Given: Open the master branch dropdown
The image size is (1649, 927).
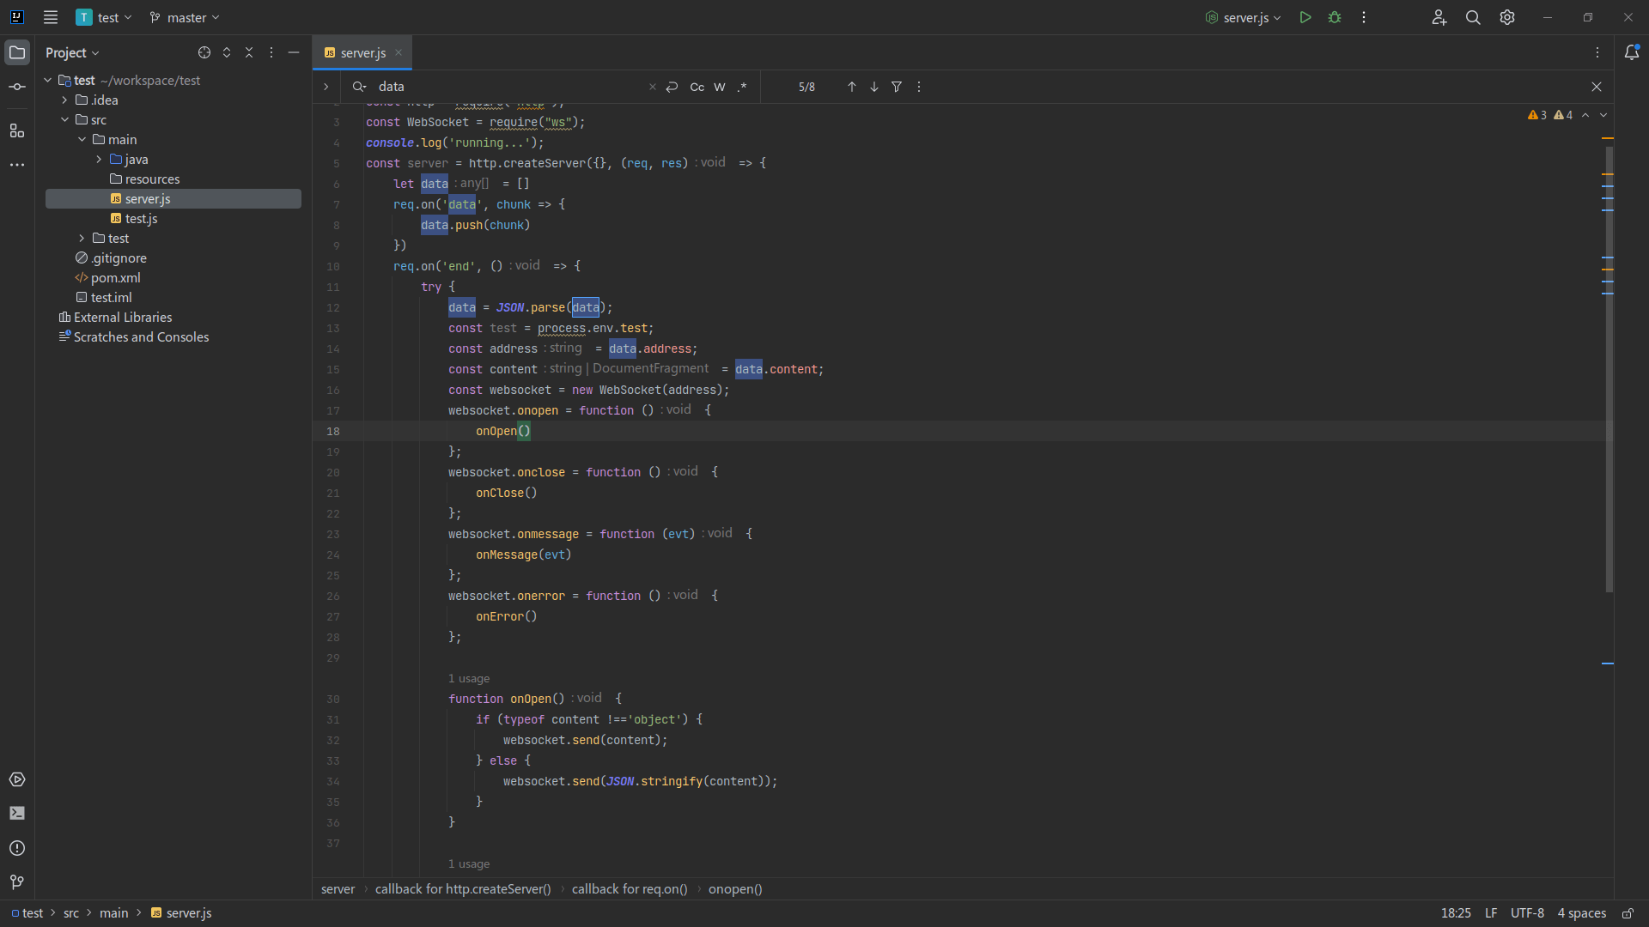Looking at the screenshot, I should (183, 17).
